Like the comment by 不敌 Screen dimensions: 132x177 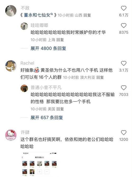coord(124,8)
